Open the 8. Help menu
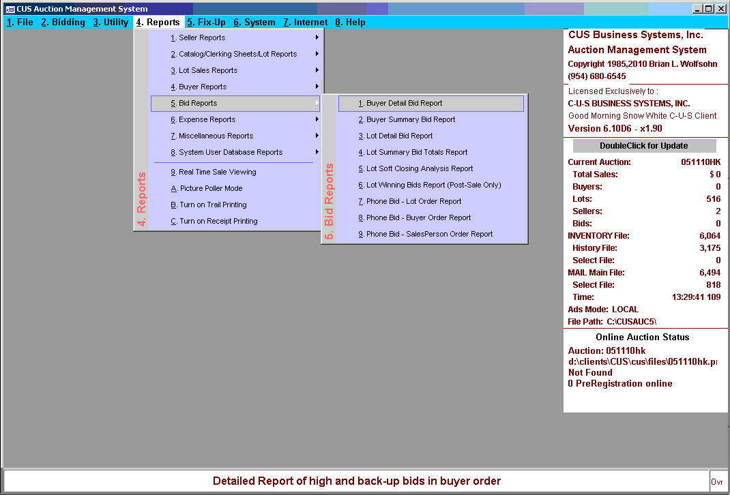Image resolution: width=730 pixels, height=495 pixels. point(350,22)
